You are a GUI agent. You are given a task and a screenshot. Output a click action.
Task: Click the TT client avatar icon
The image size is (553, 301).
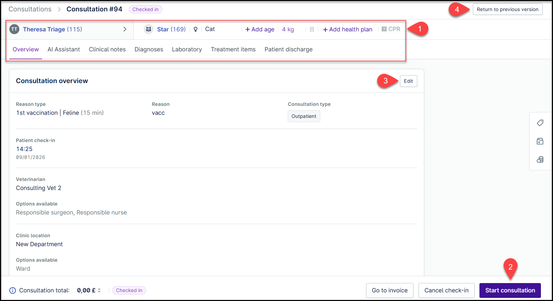(14, 29)
